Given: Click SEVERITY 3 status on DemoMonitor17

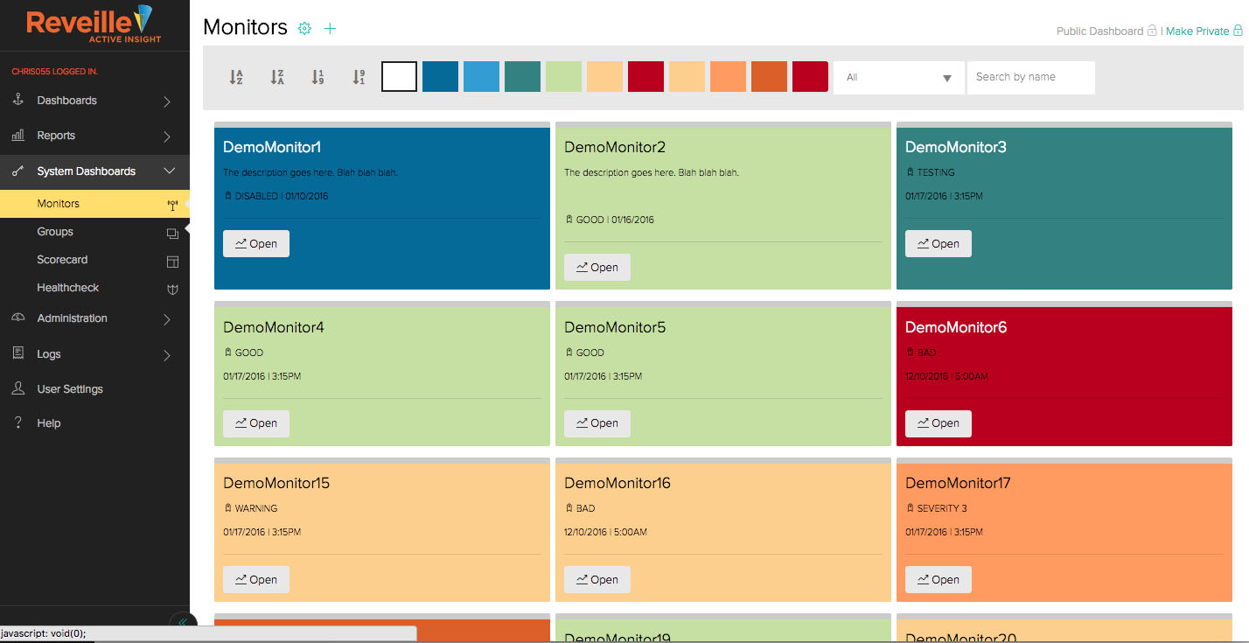Looking at the screenshot, I should pyautogui.click(x=942, y=508).
